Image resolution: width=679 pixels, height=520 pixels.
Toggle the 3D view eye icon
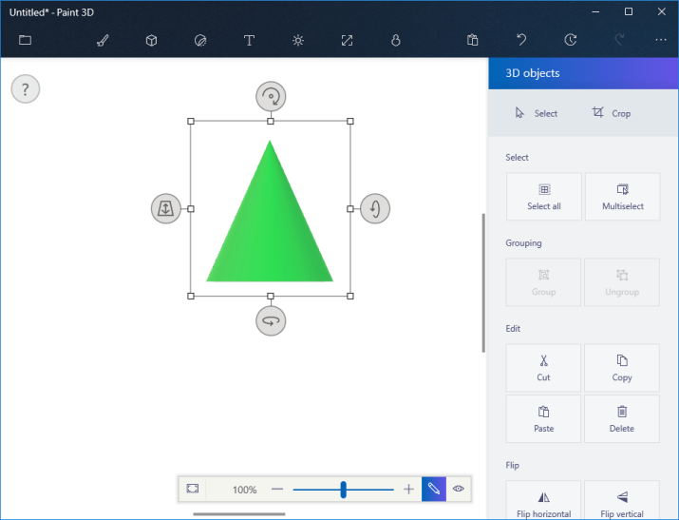[x=459, y=489]
